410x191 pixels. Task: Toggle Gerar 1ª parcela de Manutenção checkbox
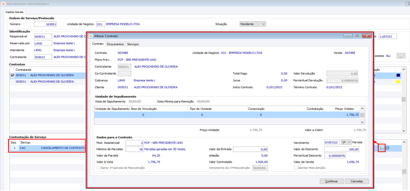[99, 168]
